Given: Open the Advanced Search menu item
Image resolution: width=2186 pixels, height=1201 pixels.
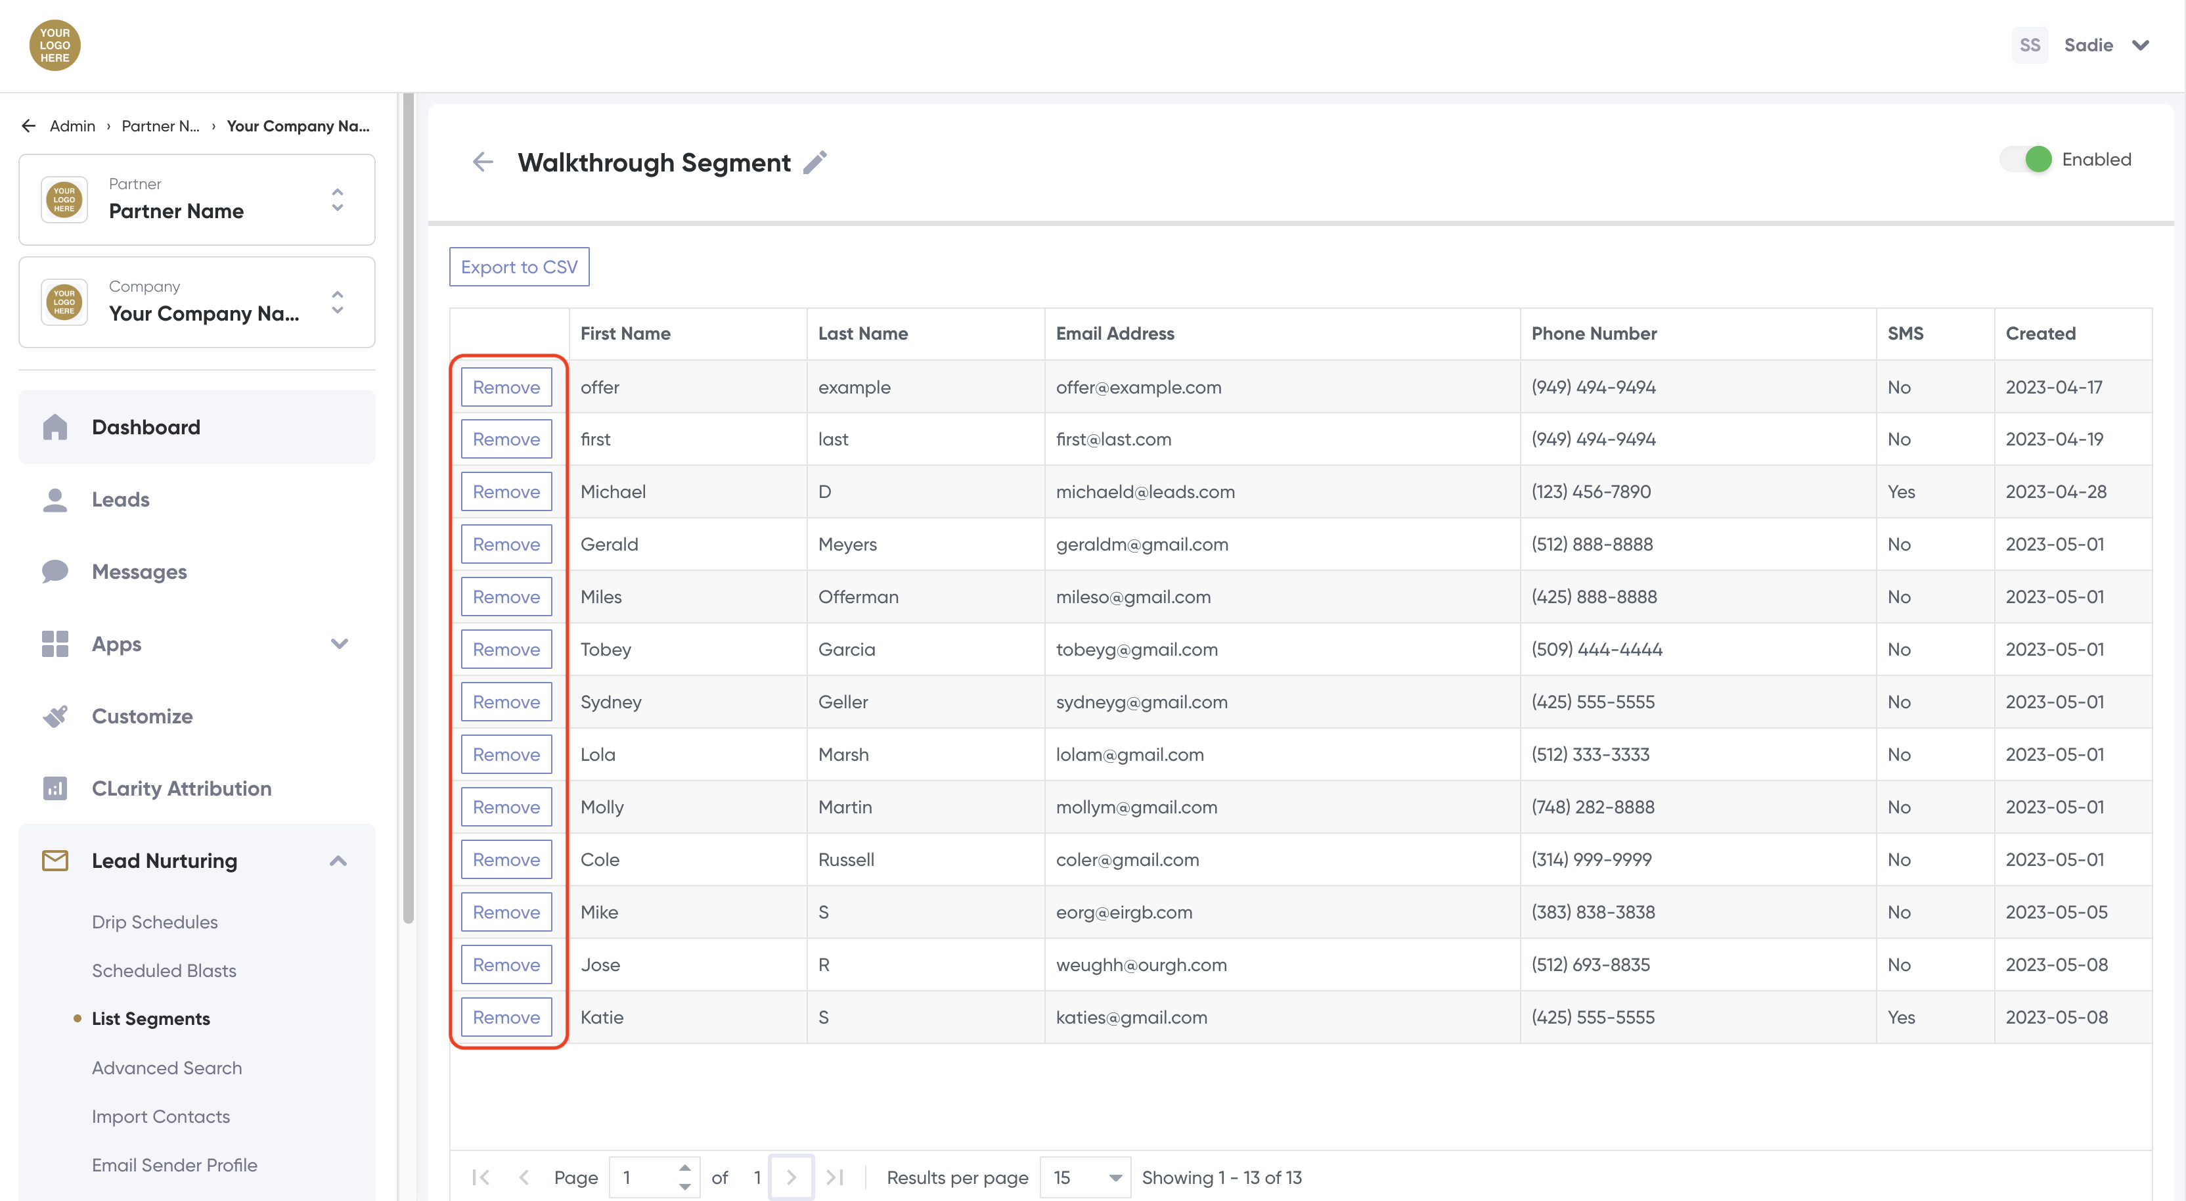Looking at the screenshot, I should (166, 1068).
